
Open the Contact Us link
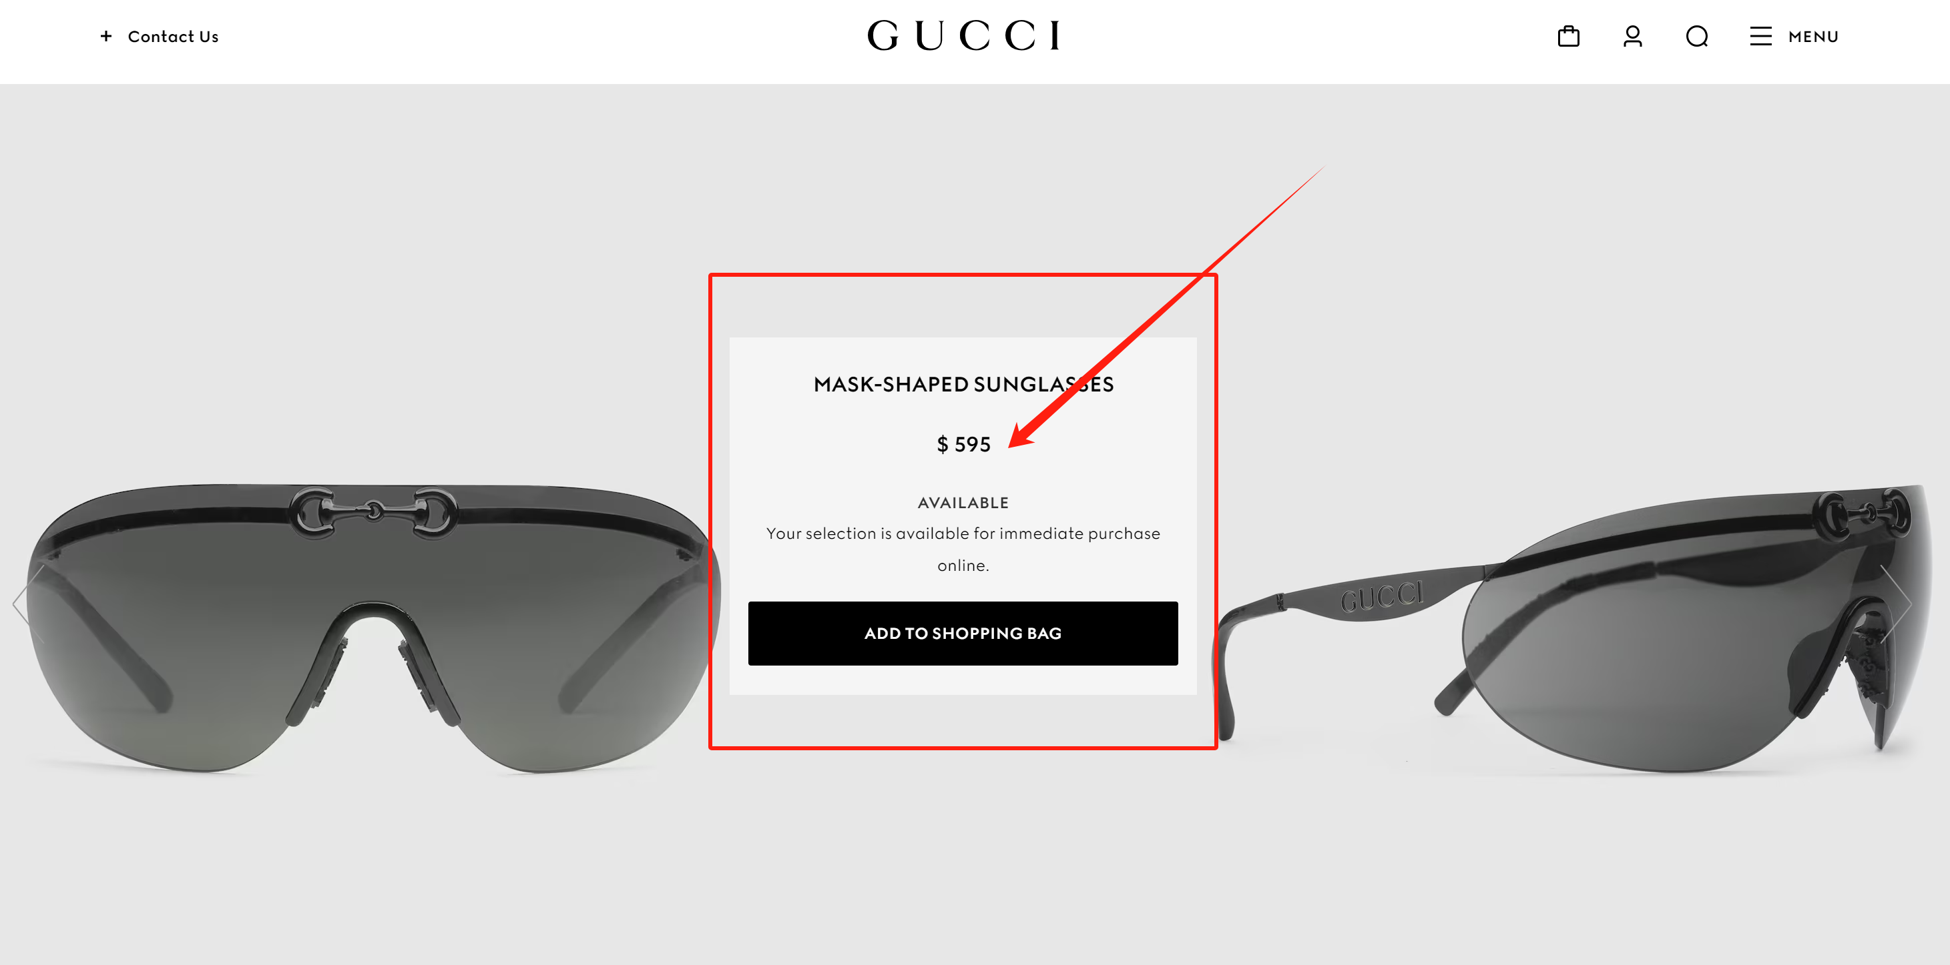click(x=174, y=36)
